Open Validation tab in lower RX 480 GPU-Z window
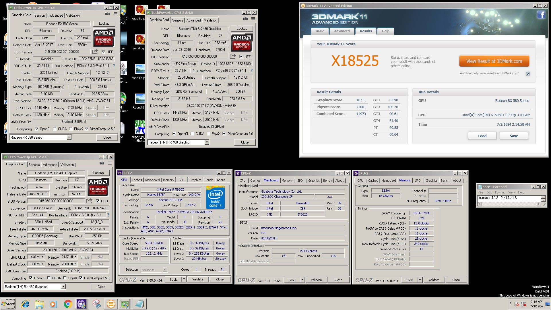 67,165
